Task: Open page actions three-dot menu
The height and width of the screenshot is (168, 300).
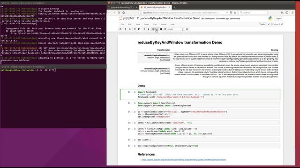Action: click(227, 13)
